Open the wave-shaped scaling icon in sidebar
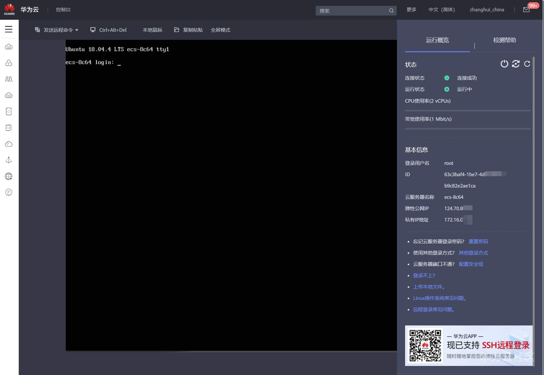The height and width of the screenshot is (375, 544). [x=9, y=79]
